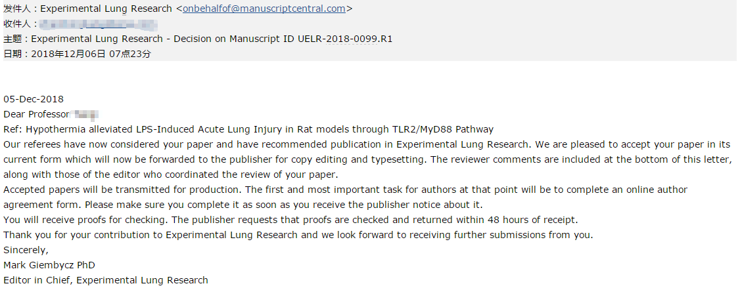This screenshot has width=740, height=288.
Task: Click the "Editor in Chief" signature line
Action: click(106, 280)
